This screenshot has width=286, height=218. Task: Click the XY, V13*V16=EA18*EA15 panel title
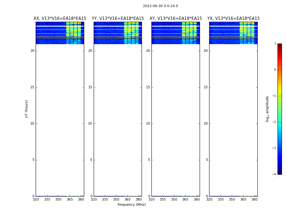(176, 19)
